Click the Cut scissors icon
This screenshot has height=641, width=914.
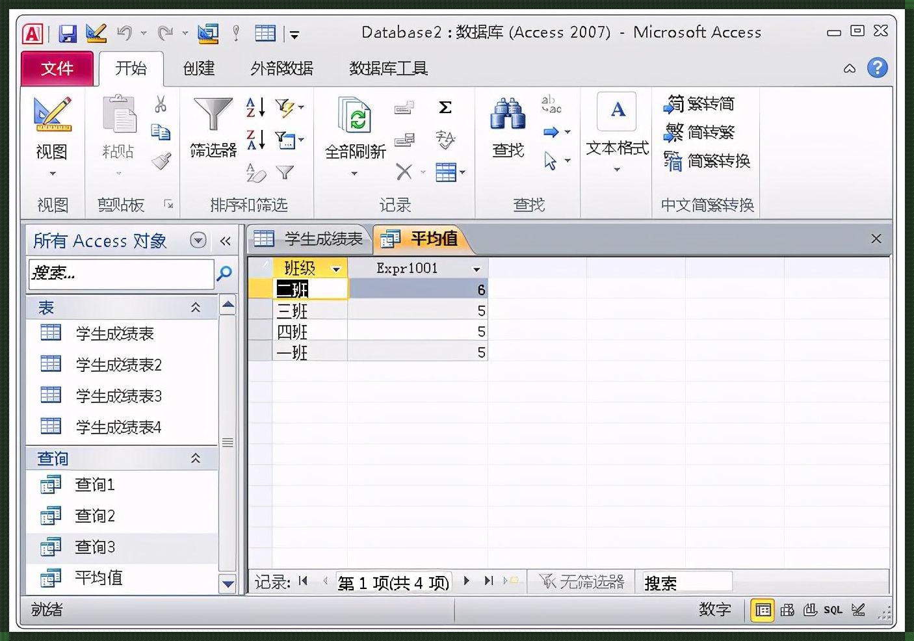coord(161,104)
